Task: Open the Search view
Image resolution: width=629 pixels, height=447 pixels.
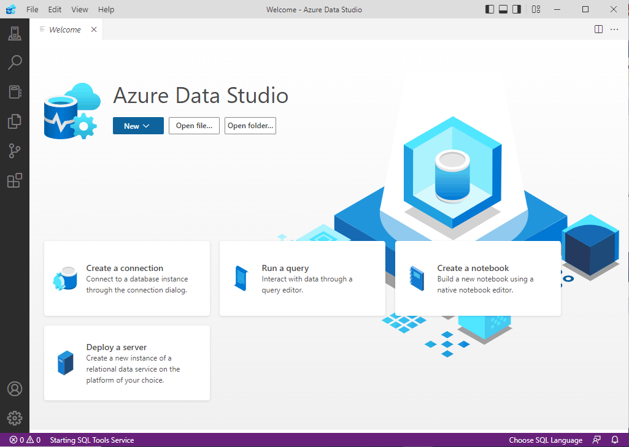Action: 15,63
